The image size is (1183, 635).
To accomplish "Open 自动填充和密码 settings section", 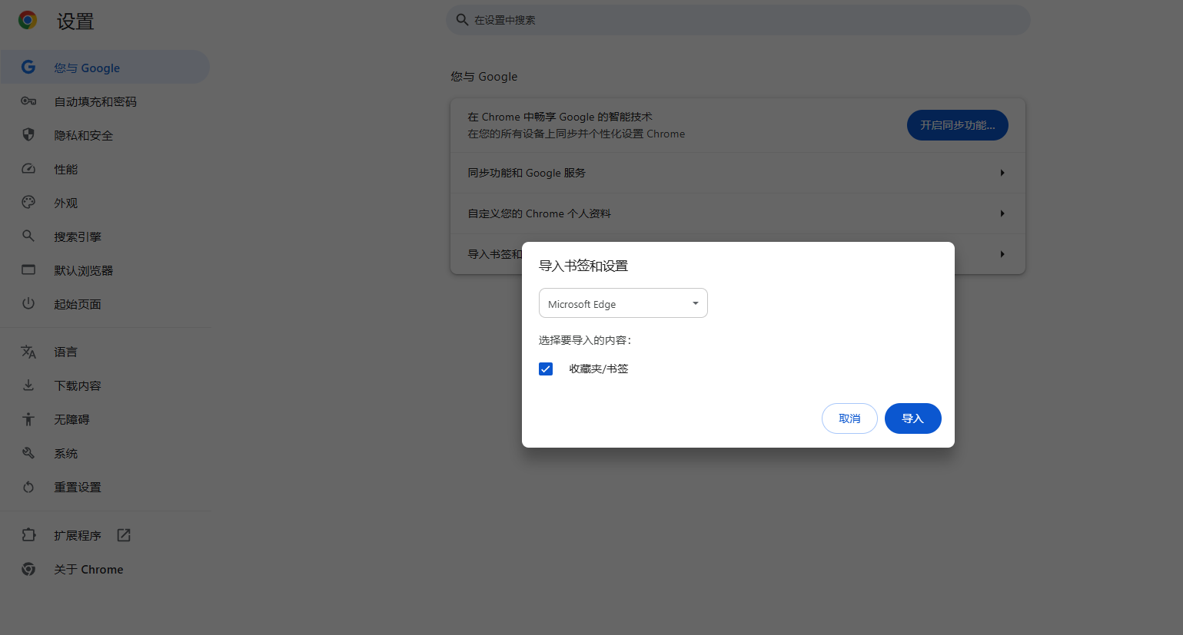I will [x=105, y=101].
